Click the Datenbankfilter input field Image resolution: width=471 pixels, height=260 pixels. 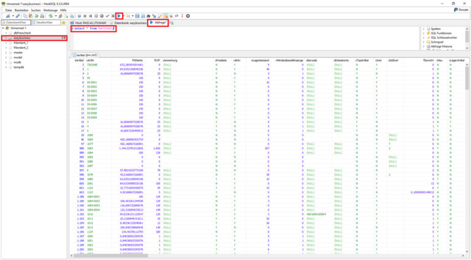pyautogui.click(x=17, y=23)
